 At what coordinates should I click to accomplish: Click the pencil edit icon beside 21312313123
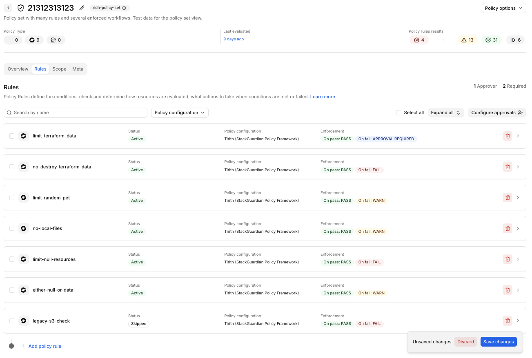pos(82,8)
